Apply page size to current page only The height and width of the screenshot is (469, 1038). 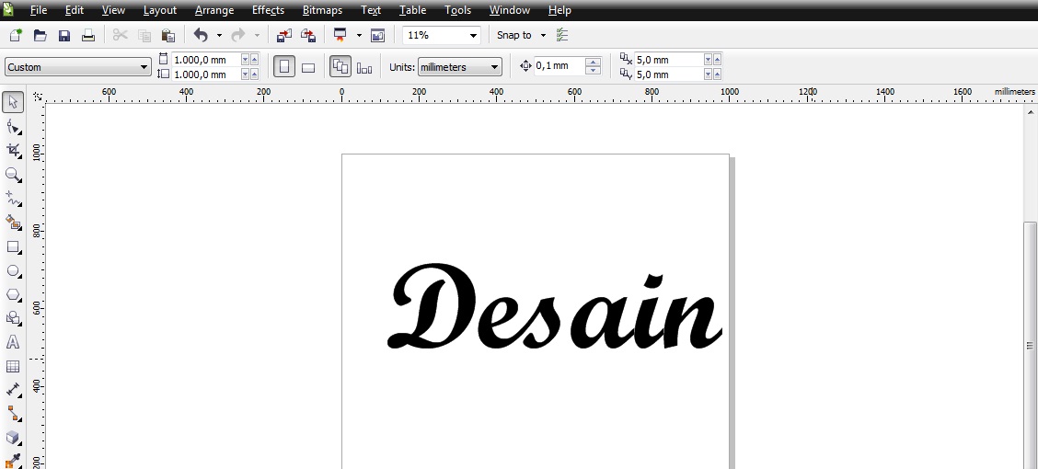tap(364, 67)
